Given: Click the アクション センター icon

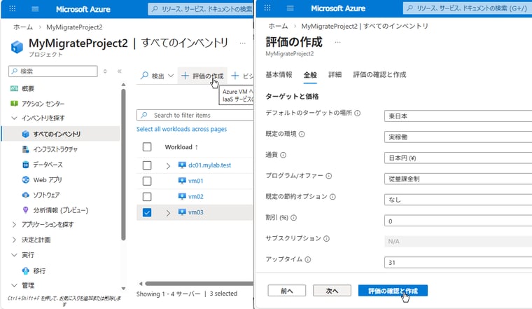Looking at the screenshot, I should (14, 104).
